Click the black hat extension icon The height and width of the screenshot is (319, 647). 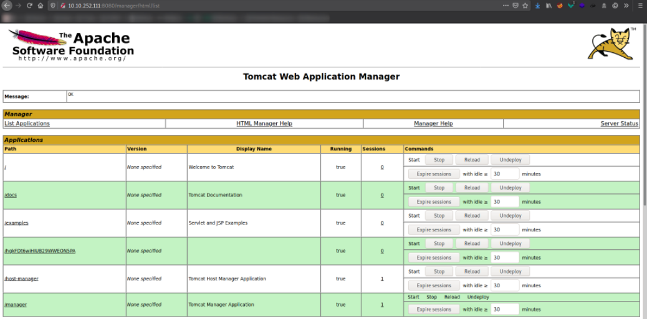click(x=593, y=6)
